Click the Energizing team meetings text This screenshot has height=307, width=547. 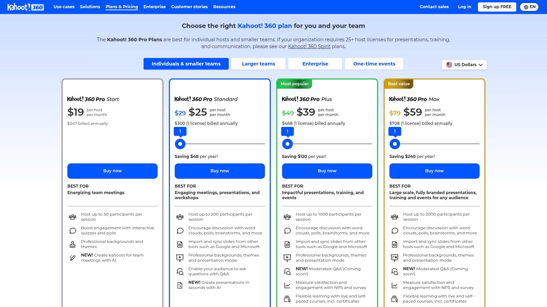pyautogui.click(x=96, y=193)
